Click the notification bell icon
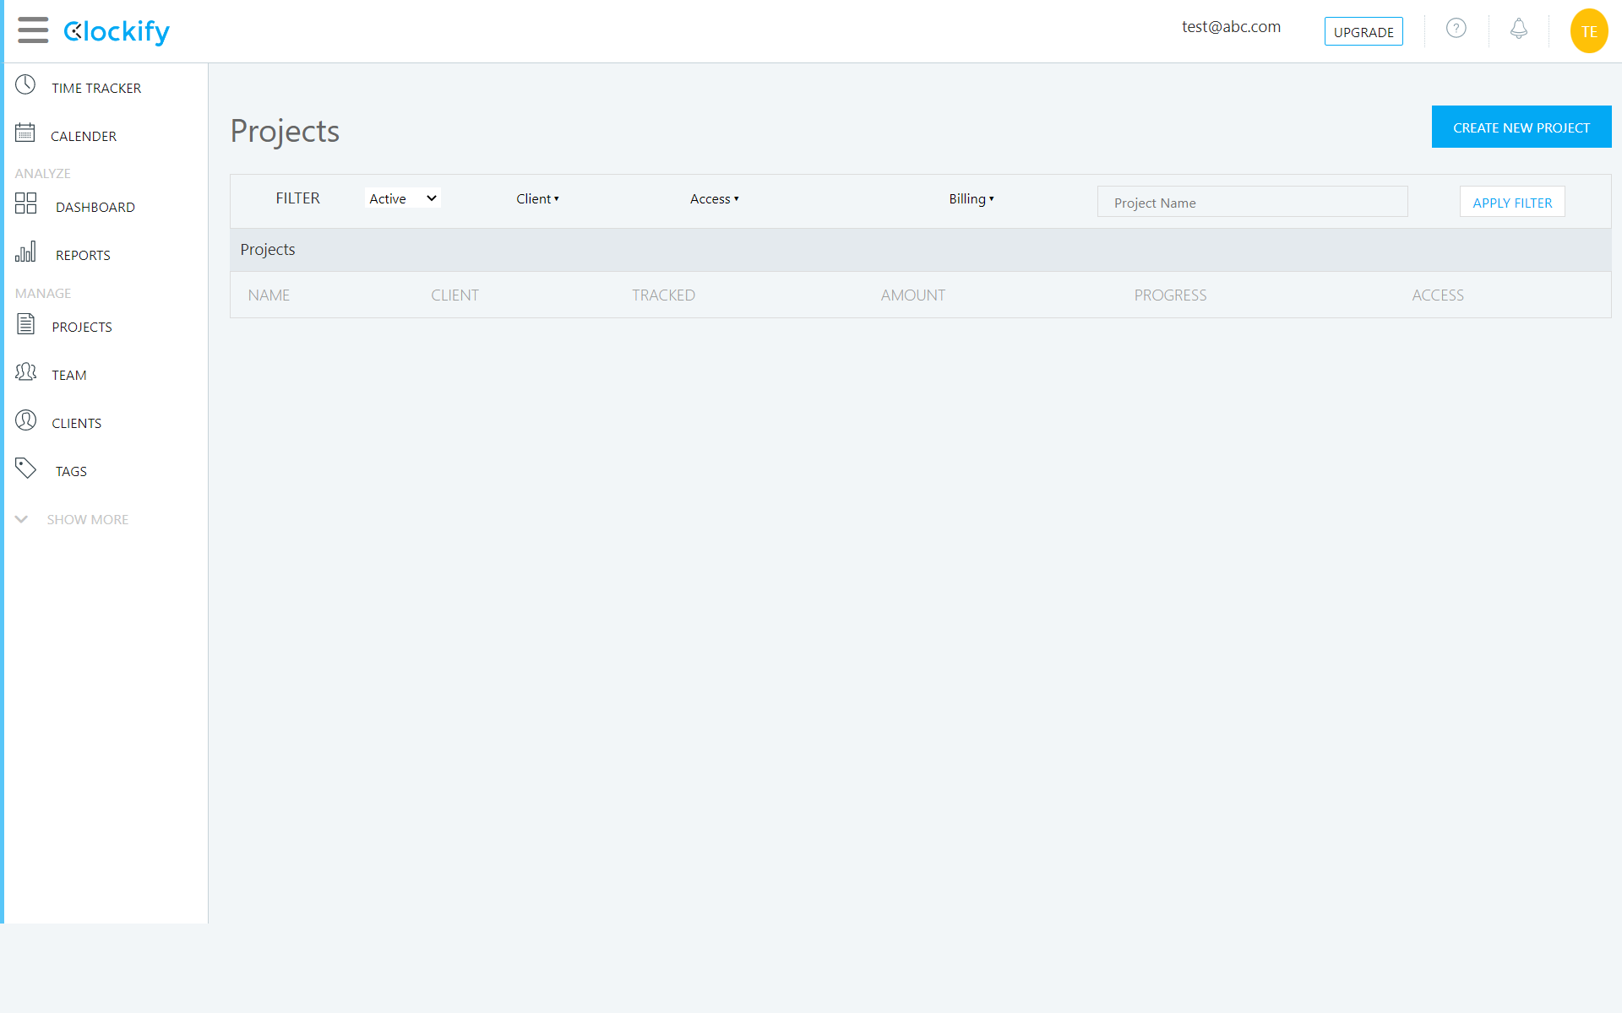The height and width of the screenshot is (1013, 1622). point(1519,30)
